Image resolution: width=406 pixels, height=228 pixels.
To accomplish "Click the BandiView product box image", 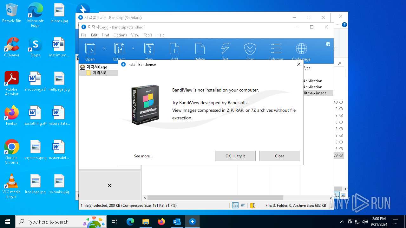I will [145, 104].
